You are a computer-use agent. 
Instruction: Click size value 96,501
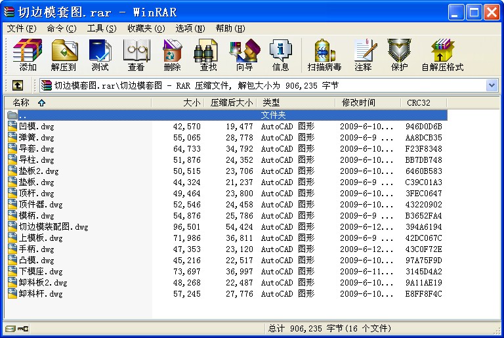coord(187,226)
